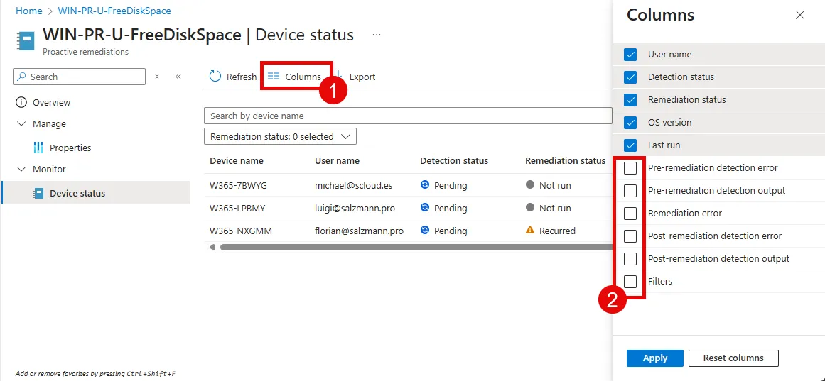The height and width of the screenshot is (381, 825).
Task: Go to Home breadcrumb
Action: tap(29, 11)
